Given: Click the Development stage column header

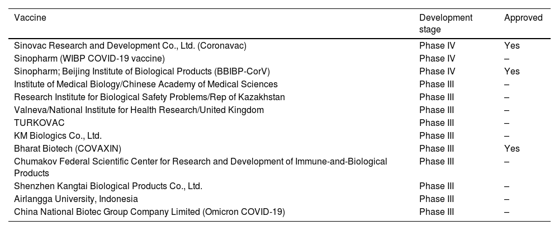Looking at the screenshot, I should (446, 23).
